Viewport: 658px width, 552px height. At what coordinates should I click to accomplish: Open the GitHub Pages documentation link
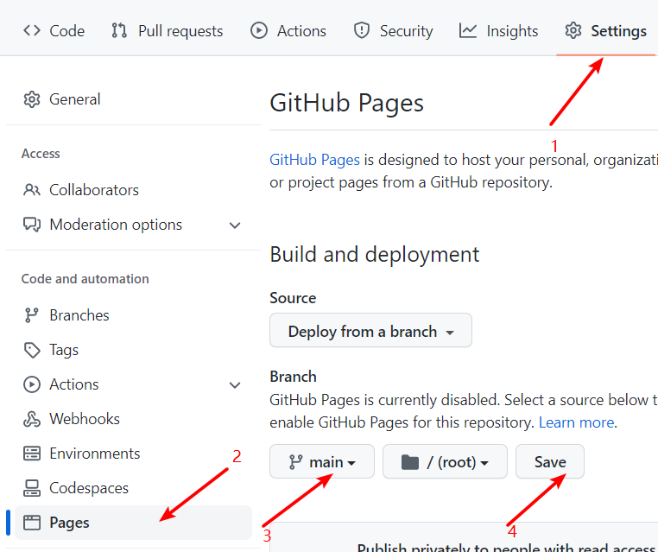click(x=314, y=160)
